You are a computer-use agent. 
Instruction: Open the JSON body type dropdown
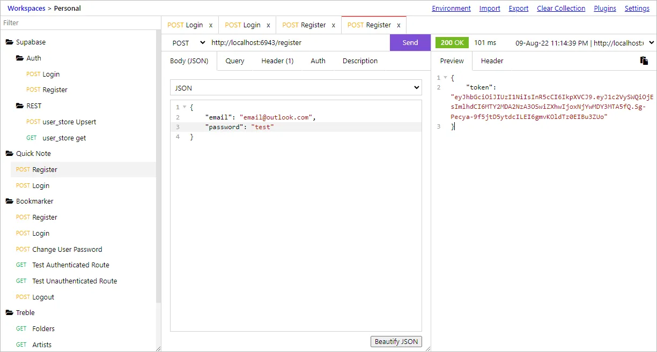click(x=296, y=87)
